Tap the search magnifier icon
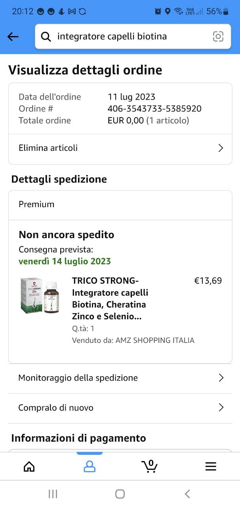 pyautogui.click(x=46, y=37)
